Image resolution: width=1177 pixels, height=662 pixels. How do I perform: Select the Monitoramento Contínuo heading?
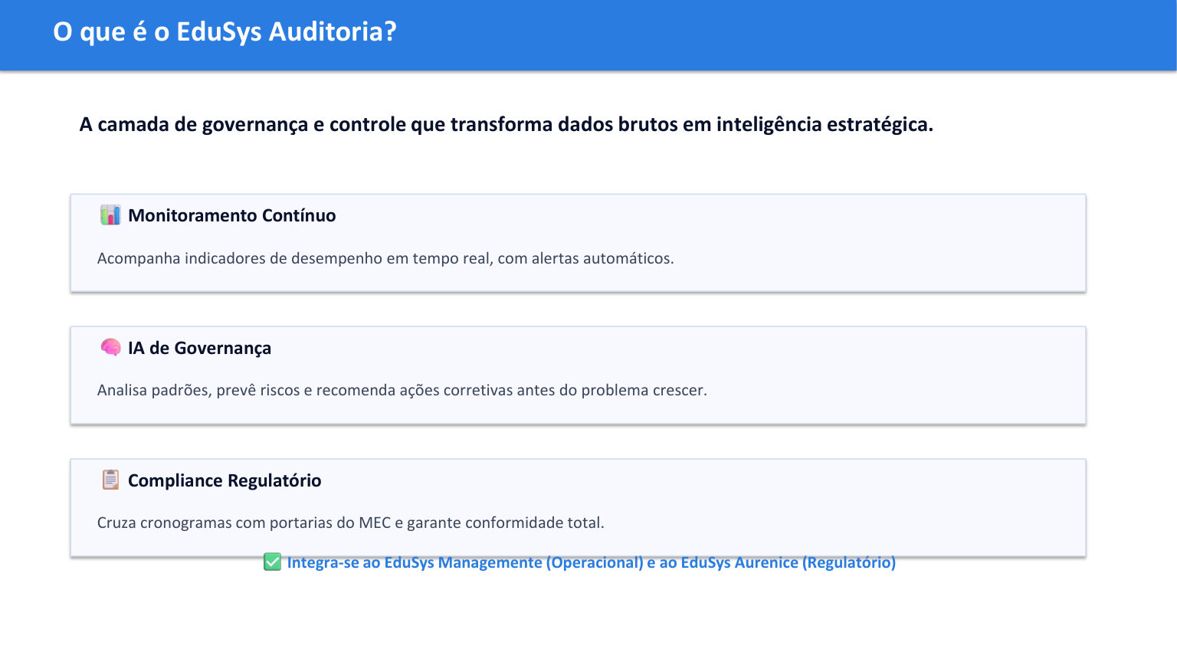click(231, 215)
